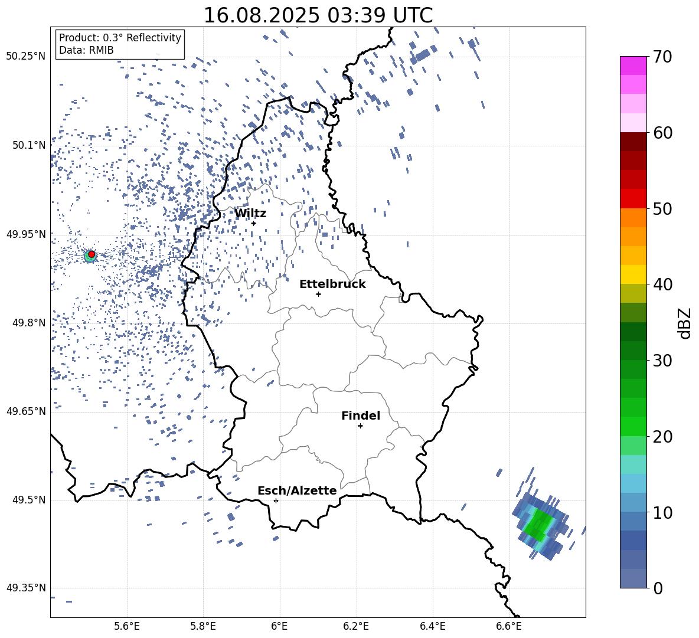Click the Data: RMIB text
The height and width of the screenshot is (638, 699).
86,50
